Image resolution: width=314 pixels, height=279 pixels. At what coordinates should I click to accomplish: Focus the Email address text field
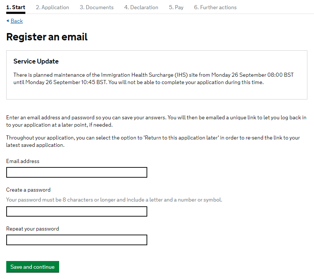(x=76, y=173)
